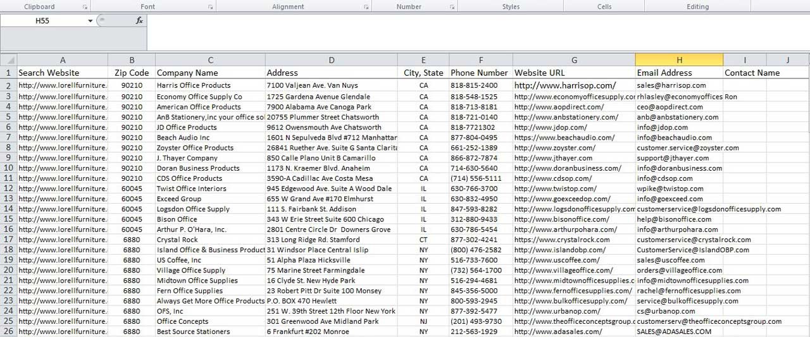The image size is (810, 337).
Task: Select contact name 'Ron' cell
Action: [x=745, y=97]
